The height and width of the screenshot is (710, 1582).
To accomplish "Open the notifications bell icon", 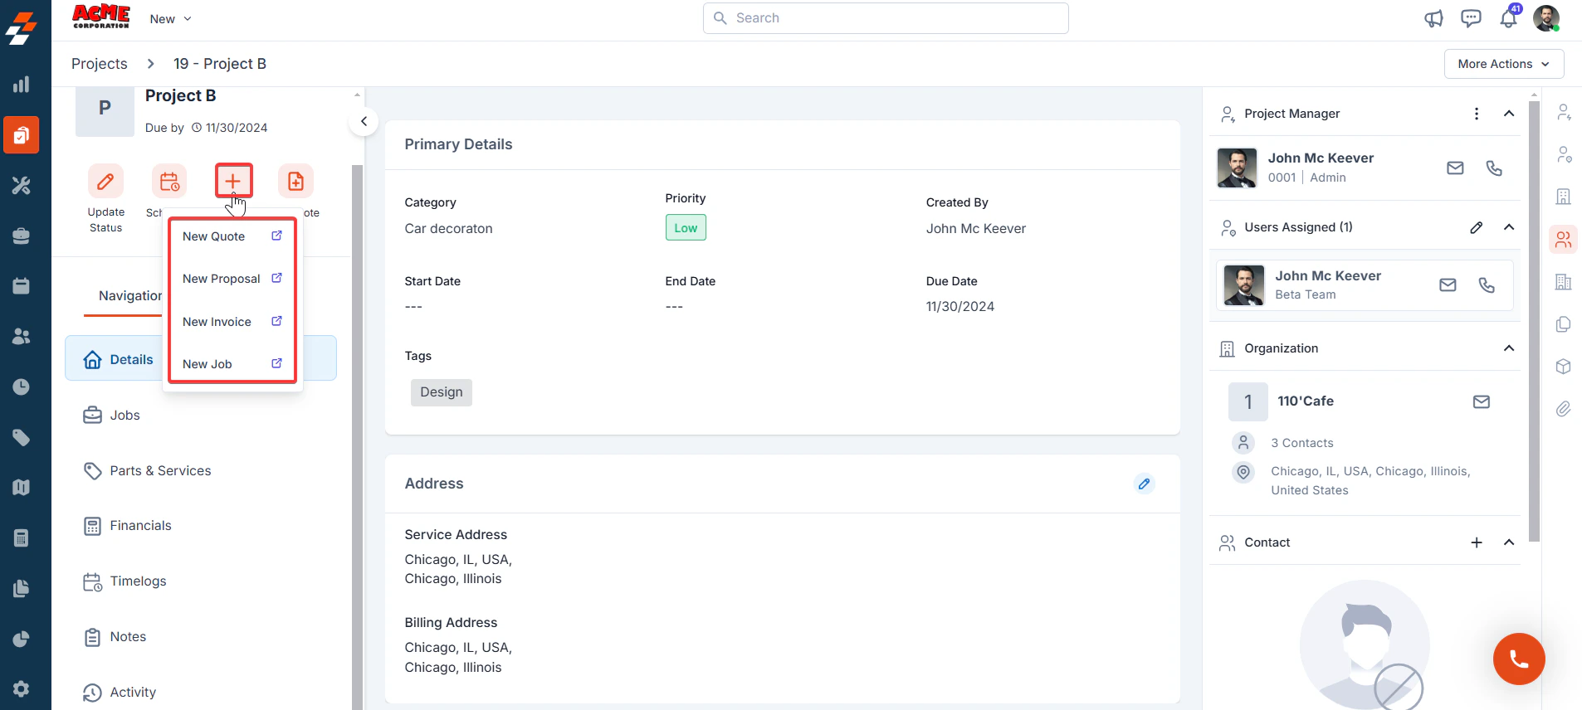I will (1509, 18).
